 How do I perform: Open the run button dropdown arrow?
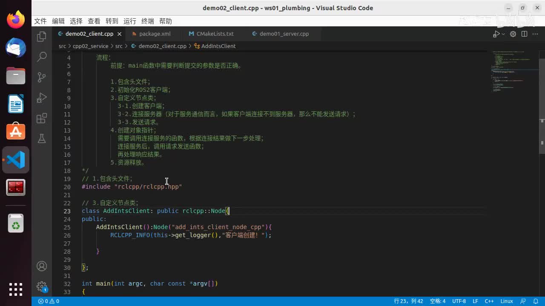(503, 34)
